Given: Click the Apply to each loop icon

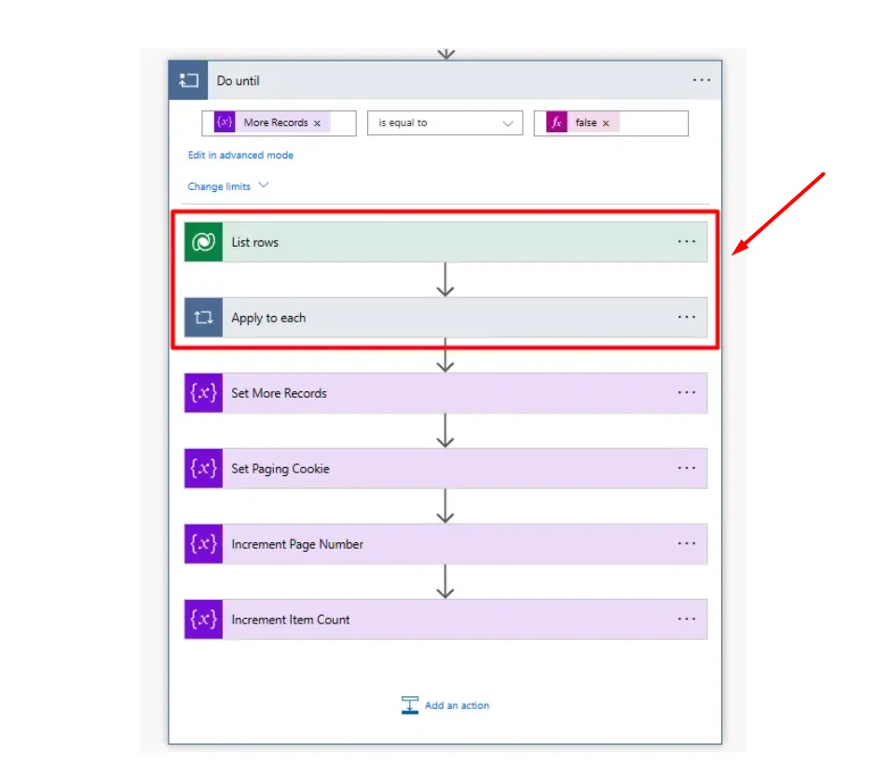Looking at the screenshot, I should 203,317.
